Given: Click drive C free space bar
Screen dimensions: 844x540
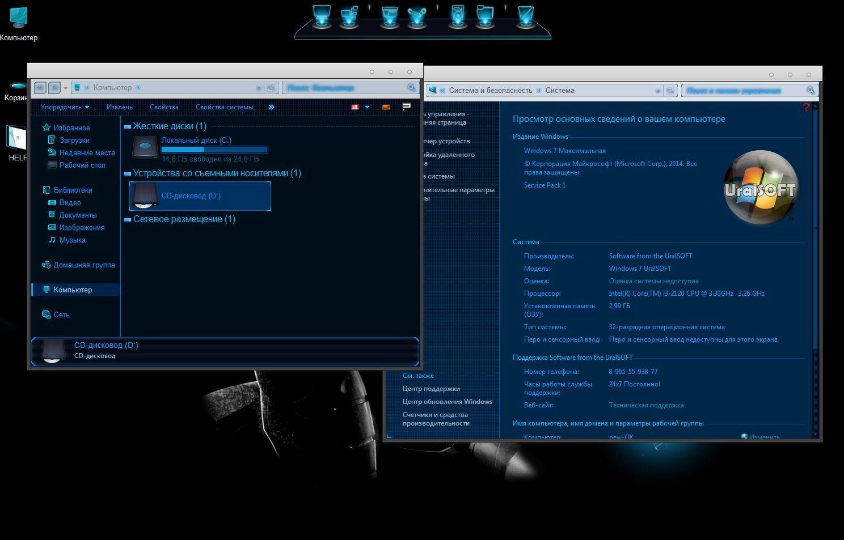Looking at the screenshot, I should coord(214,150).
